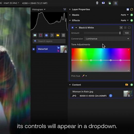Click the print icon in top toolbar
The image size is (134, 134).
97,3
